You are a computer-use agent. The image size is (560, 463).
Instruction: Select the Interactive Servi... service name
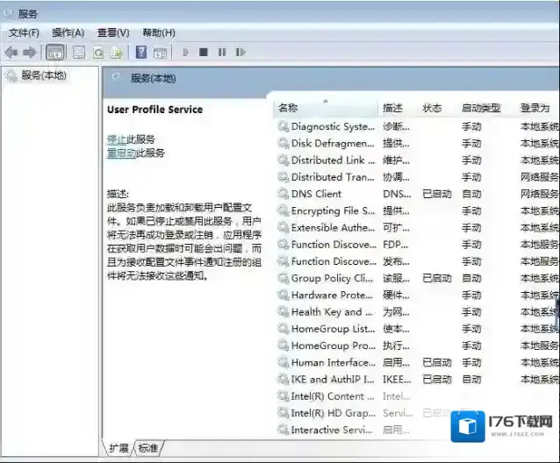(x=332, y=430)
